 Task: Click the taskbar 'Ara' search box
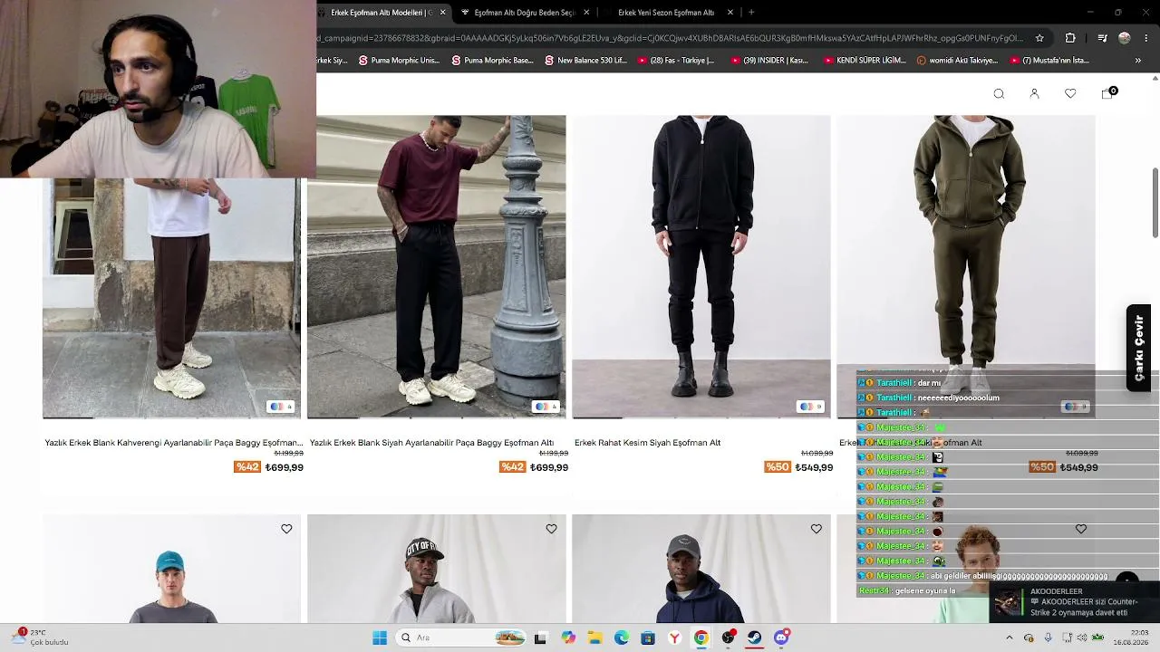click(462, 638)
